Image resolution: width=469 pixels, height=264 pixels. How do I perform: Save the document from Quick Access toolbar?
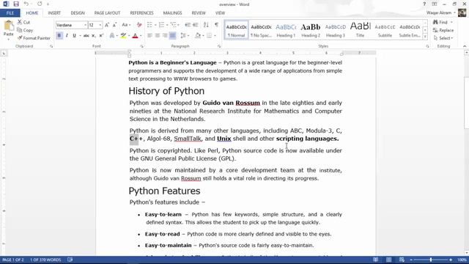point(16,4)
